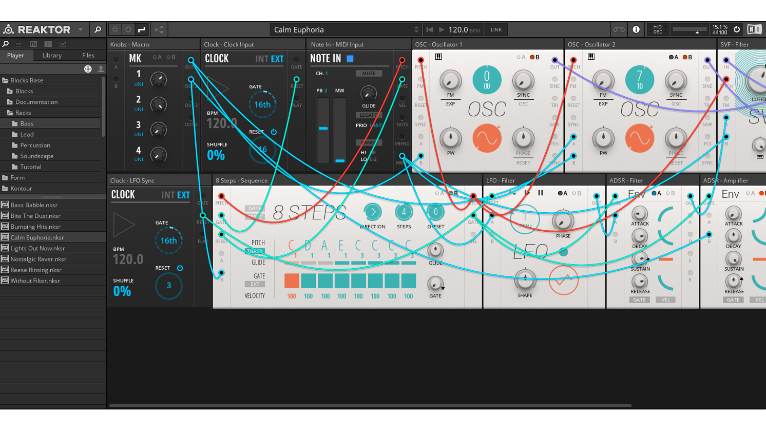Click Oscillator 1 orange sine waveform selector

pyautogui.click(x=487, y=138)
